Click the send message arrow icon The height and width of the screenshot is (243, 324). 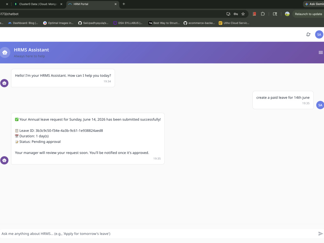click(x=321, y=234)
